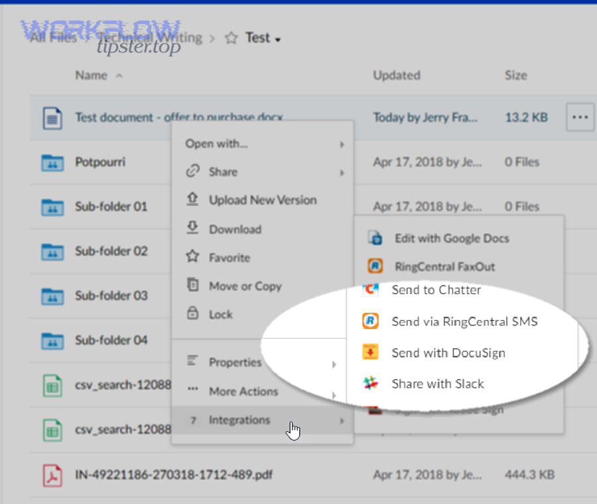Click the Sub-folder 01 folder icon
The height and width of the screenshot is (504, 597).
coord(52,207)
